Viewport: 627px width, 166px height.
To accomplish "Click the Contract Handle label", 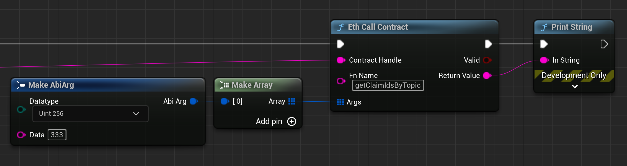I will (x=375, y=60).
